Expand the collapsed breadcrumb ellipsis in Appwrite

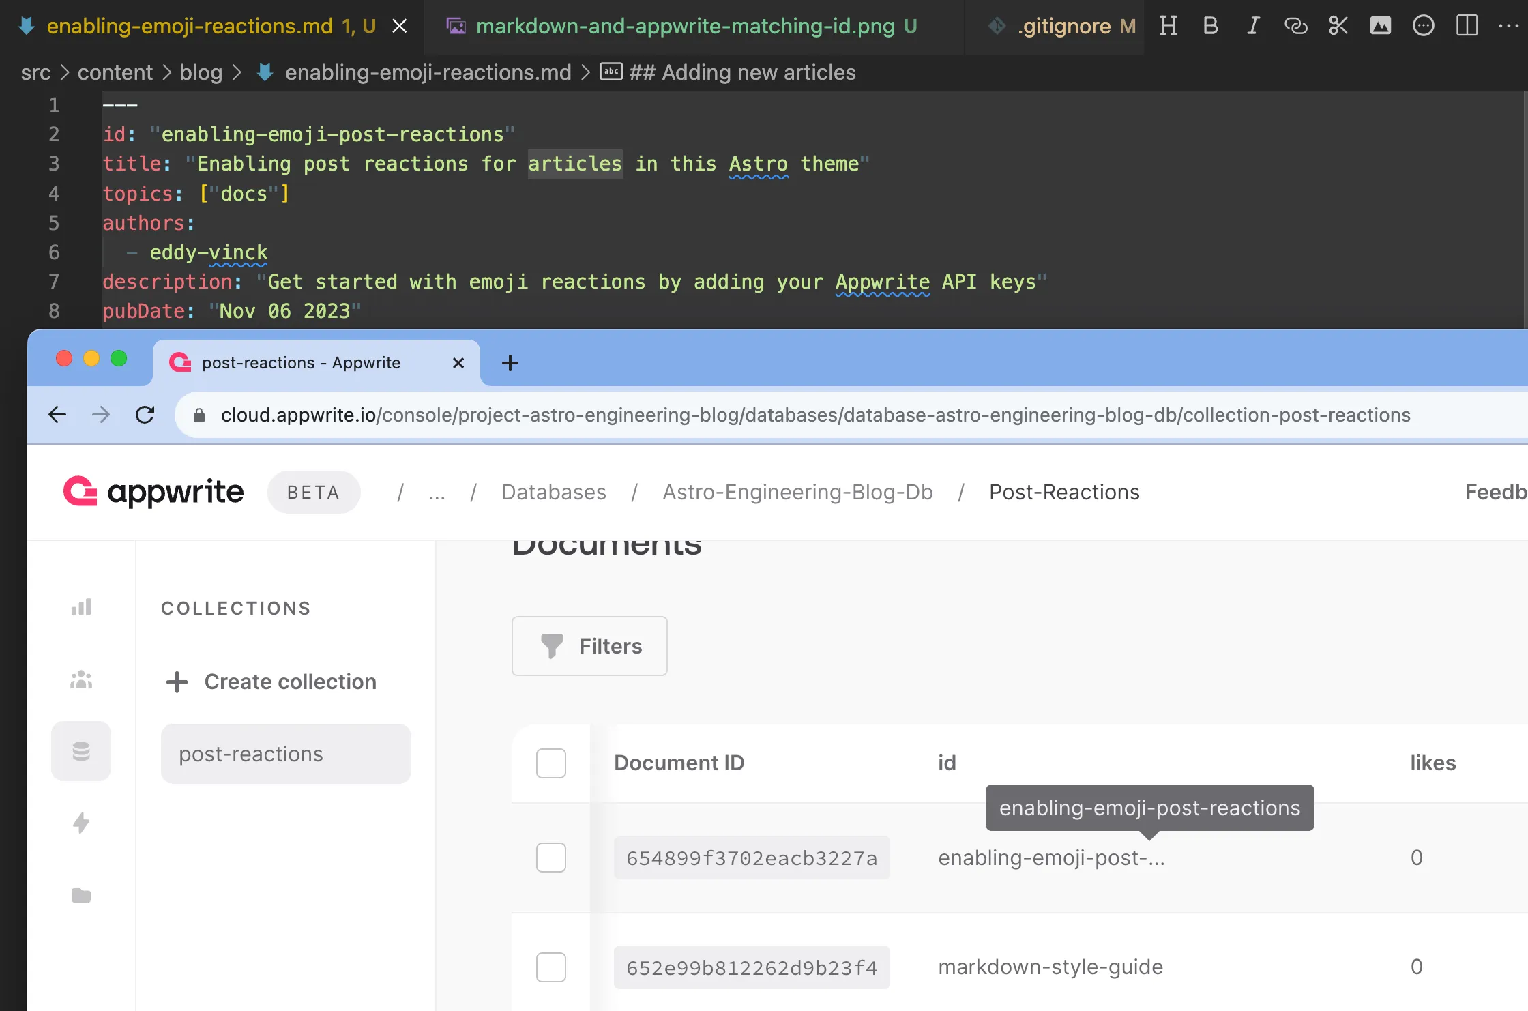pos(437,492)
